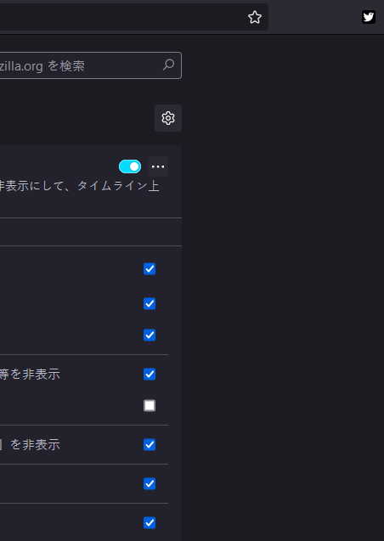Open the gear tools menu for all add-ons
Screen dimensions: 384x541
pos(168,118)
